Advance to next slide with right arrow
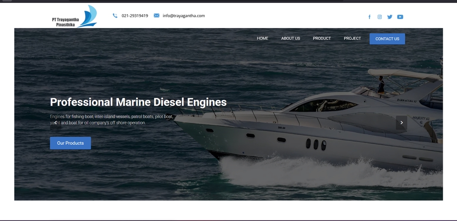Screen dimensions: 457x221 pos(401,122)
